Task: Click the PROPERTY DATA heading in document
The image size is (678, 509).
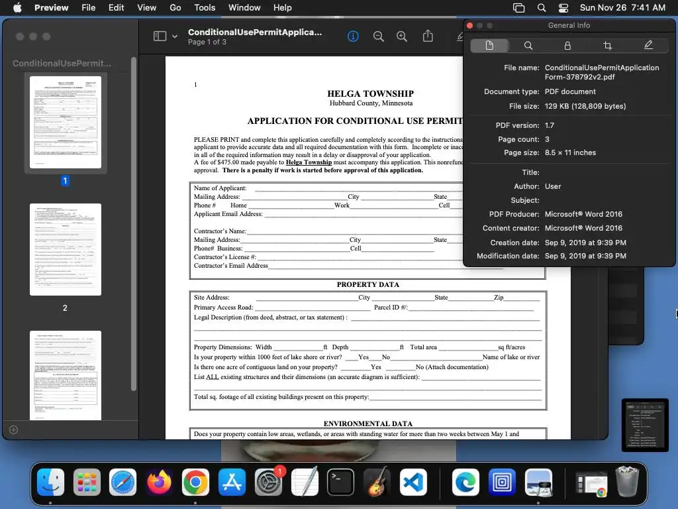Action: [x=368, y=284]
